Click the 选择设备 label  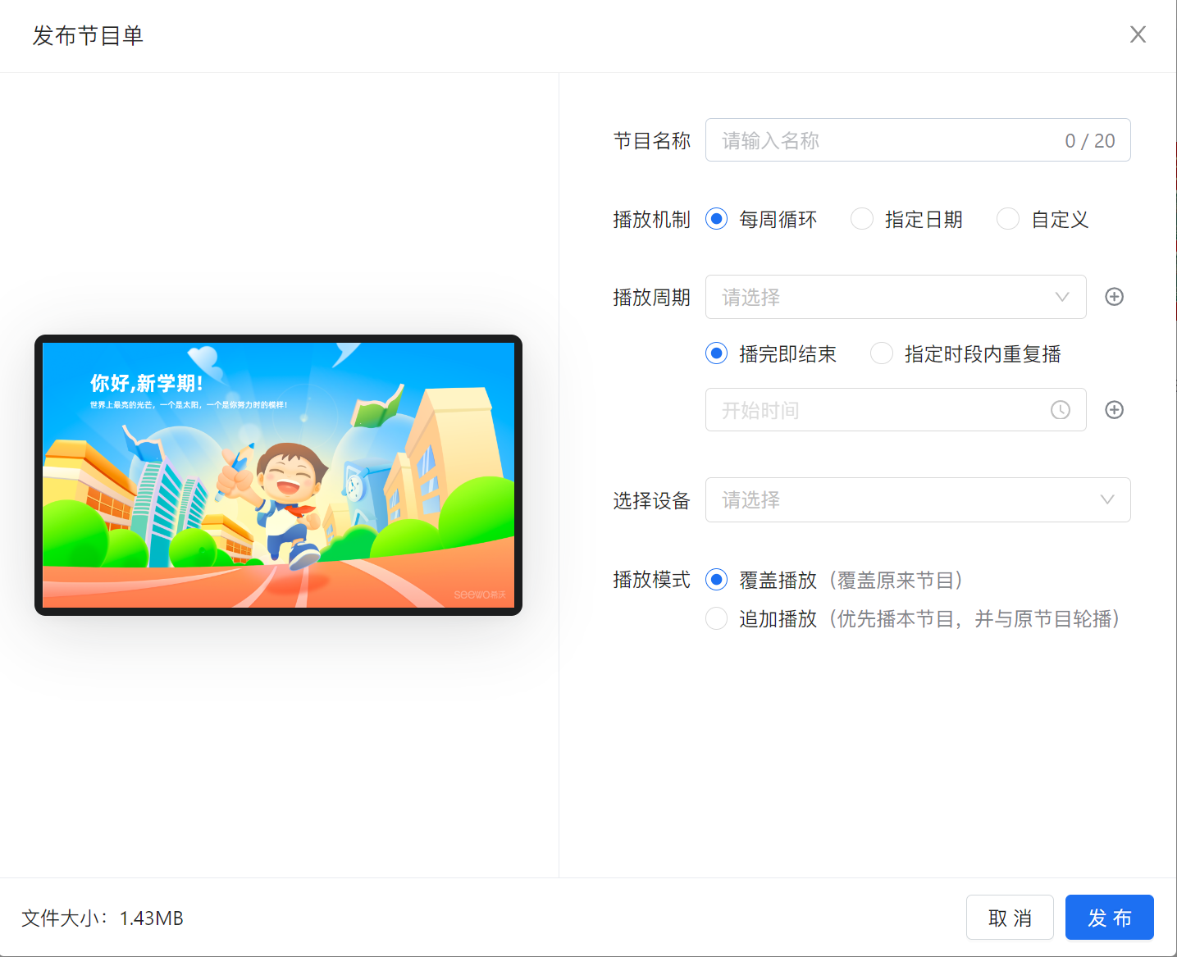tap(652, 500)
